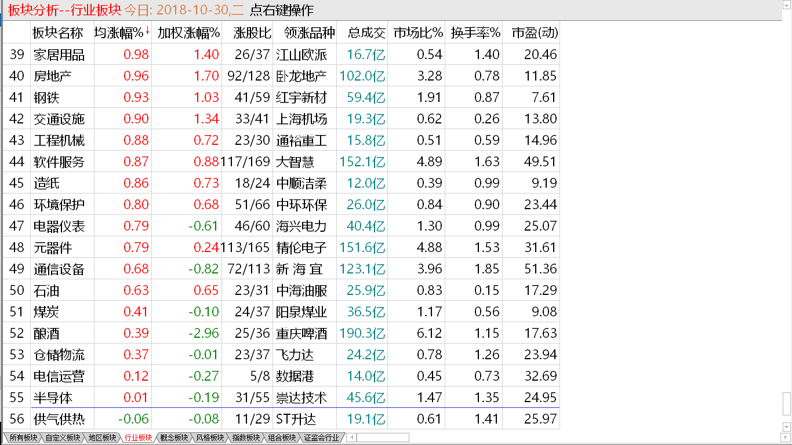Image resolution: width=792 pixels, height=445 pixels.
Task: Click the 板块名称 column header
Action: point(58,33)
